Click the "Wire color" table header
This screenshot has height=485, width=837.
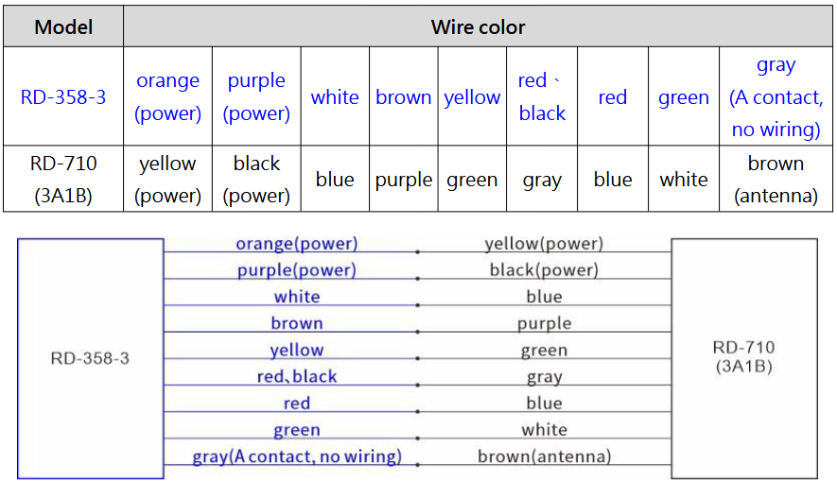(478, 27)
